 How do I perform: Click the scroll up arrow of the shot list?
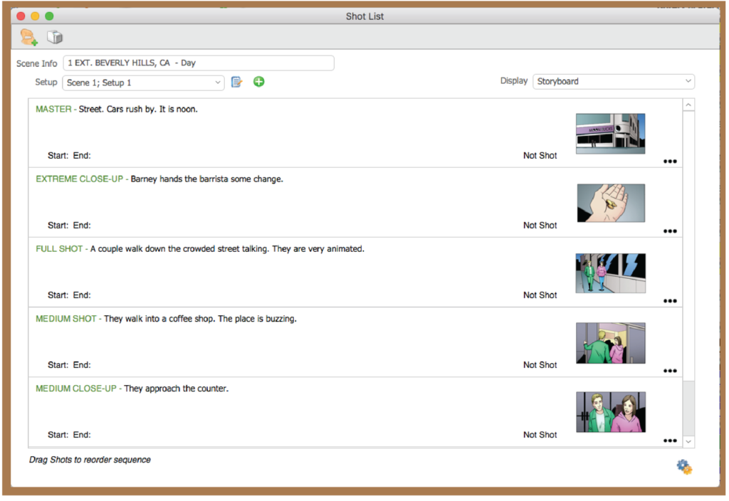click(688, 105)
